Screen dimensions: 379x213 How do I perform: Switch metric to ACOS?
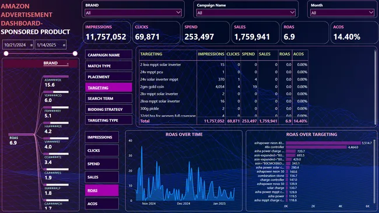102,204
